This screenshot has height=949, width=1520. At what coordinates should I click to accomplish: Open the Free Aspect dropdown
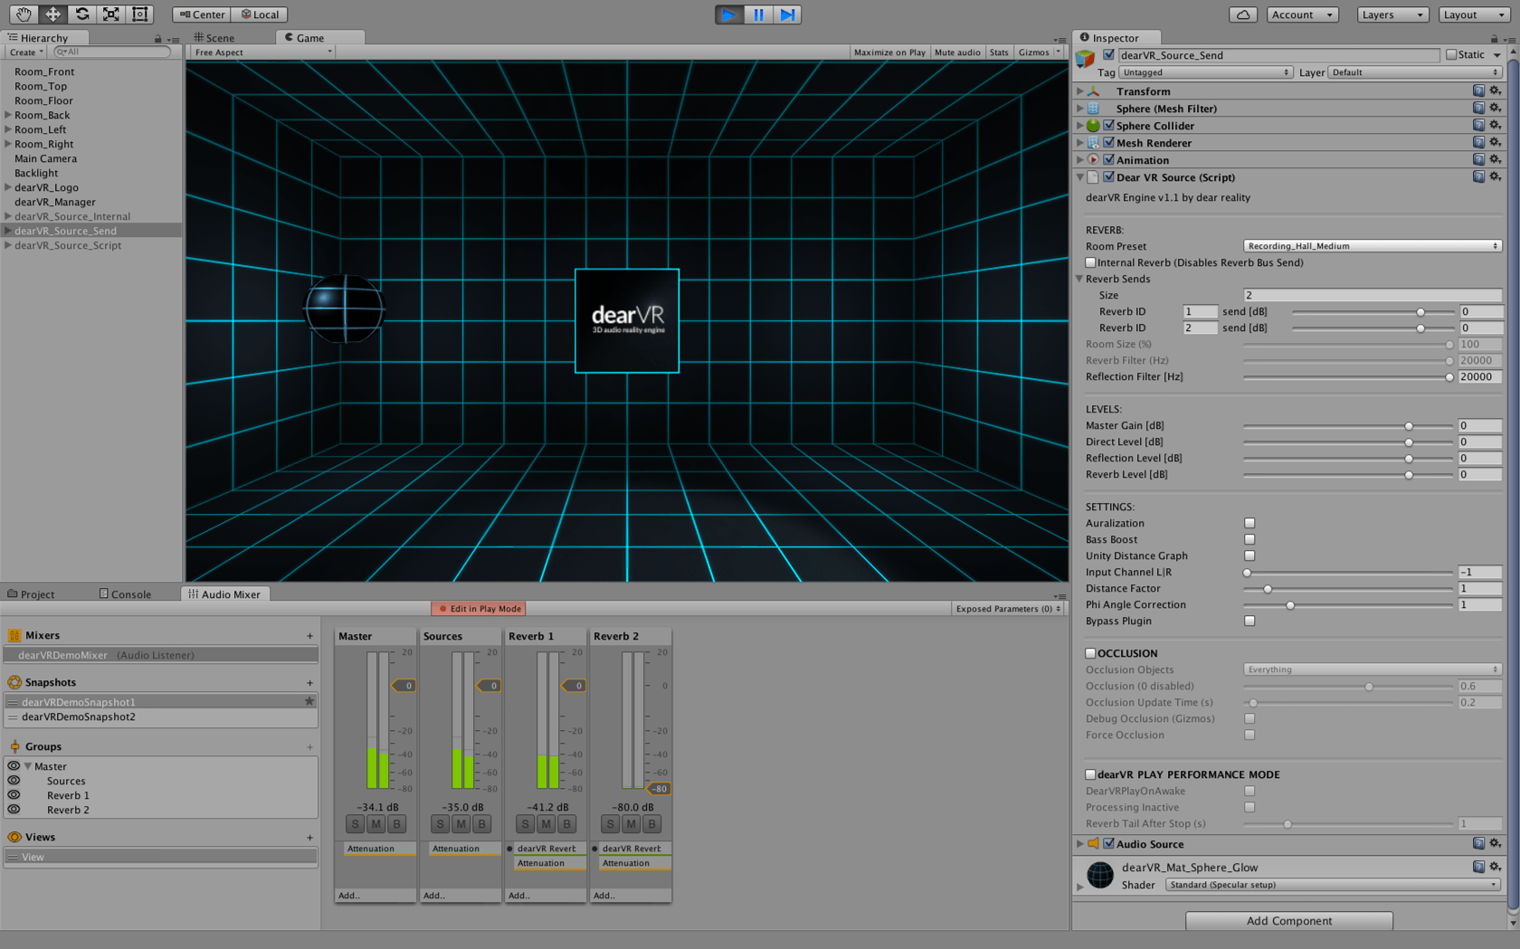[261, 52]
